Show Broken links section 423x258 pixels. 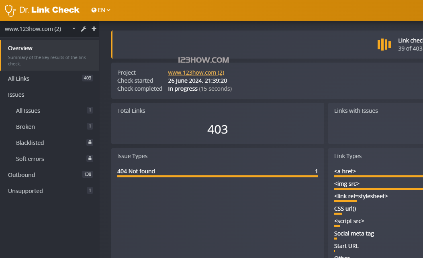point(25,127)
